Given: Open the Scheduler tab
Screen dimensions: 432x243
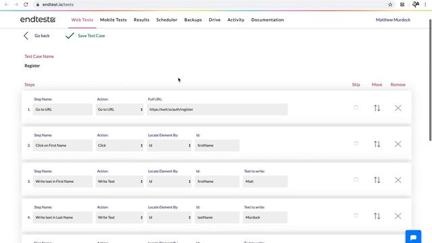Looking at the screenshot, I should click(167, 20).
